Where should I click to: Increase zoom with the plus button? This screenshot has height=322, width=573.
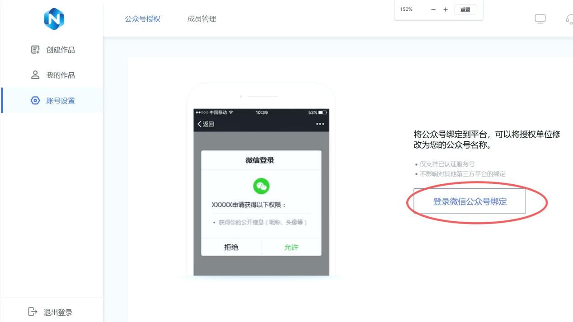tap(446, 9)
